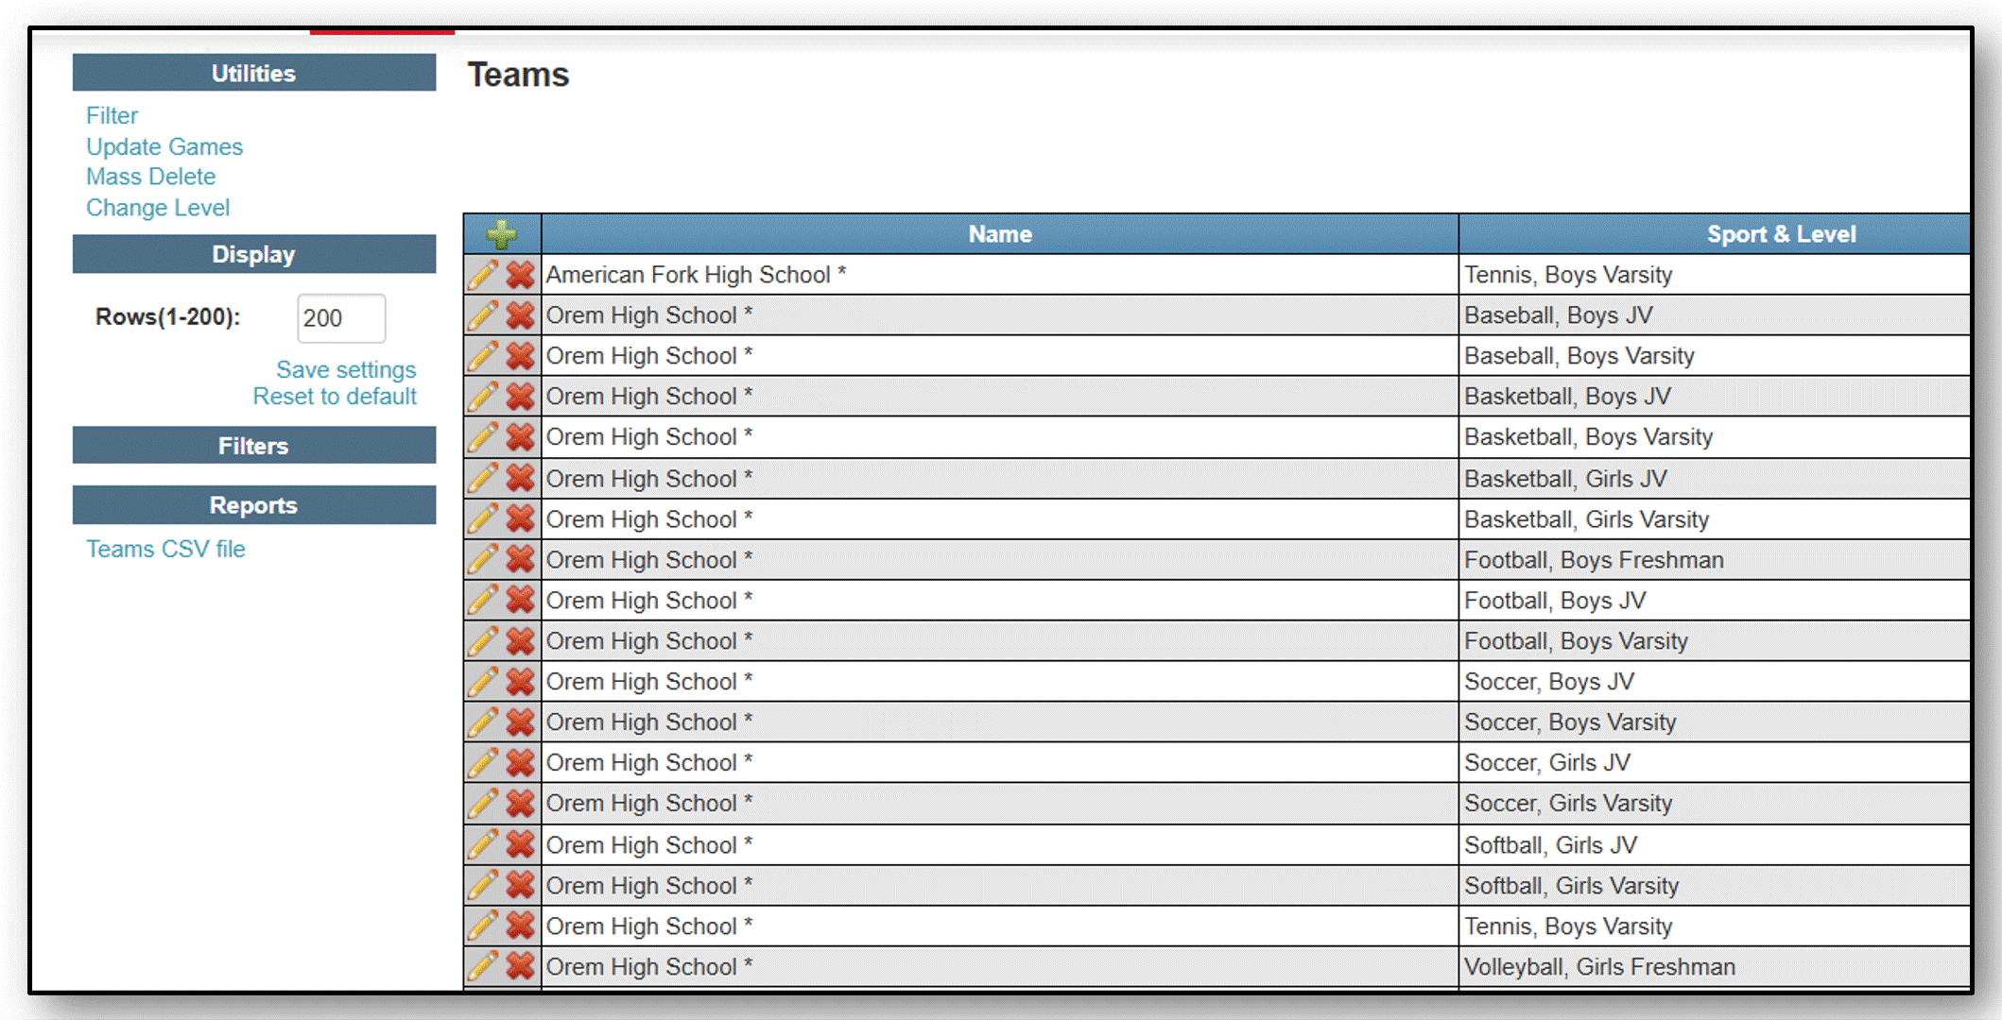Delete the American Fork High School team
The height and width of the screenshot is (1020, 2002).
tap(520, 275)
